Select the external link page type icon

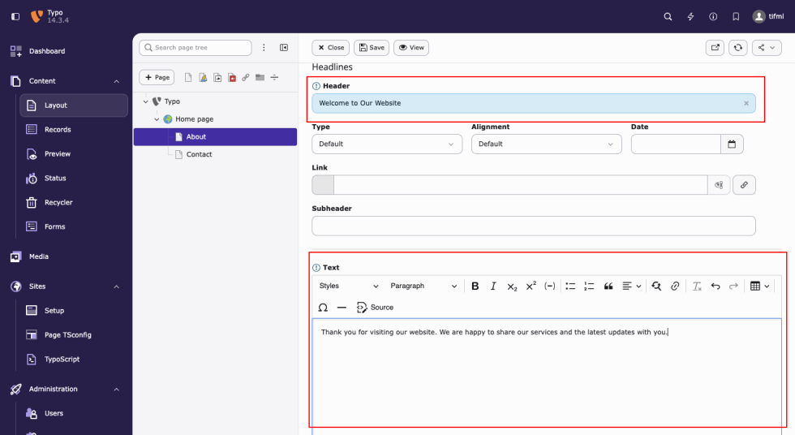coord(246,78)
